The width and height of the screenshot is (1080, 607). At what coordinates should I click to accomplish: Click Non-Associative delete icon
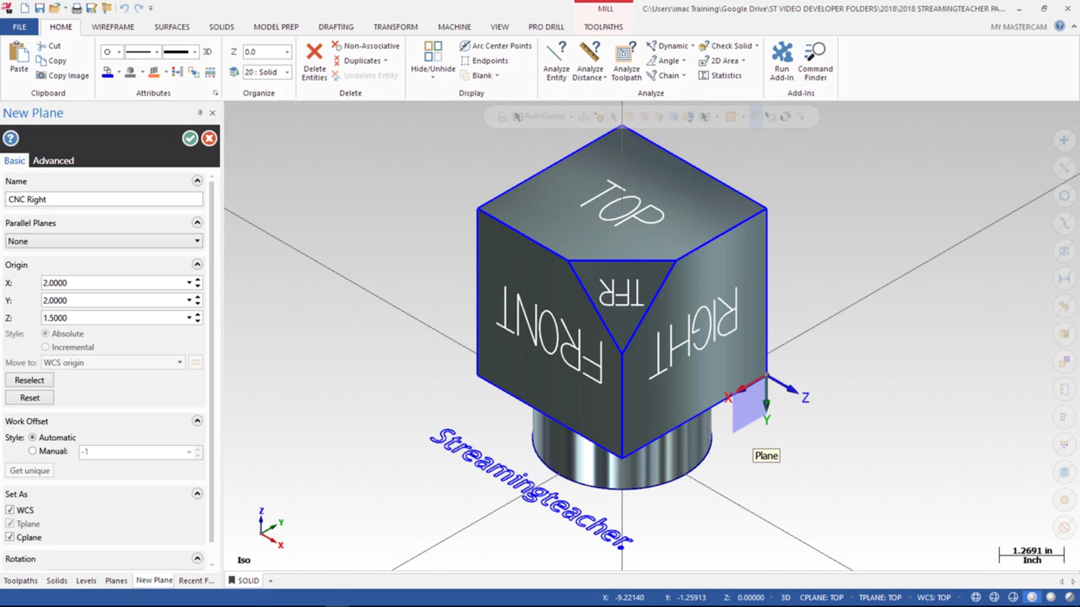[336, 46]
